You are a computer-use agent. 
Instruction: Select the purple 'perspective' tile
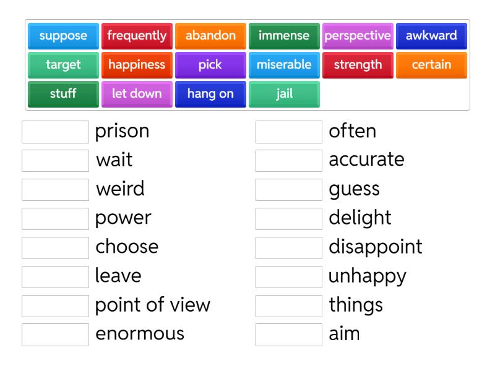coord(358,36)
